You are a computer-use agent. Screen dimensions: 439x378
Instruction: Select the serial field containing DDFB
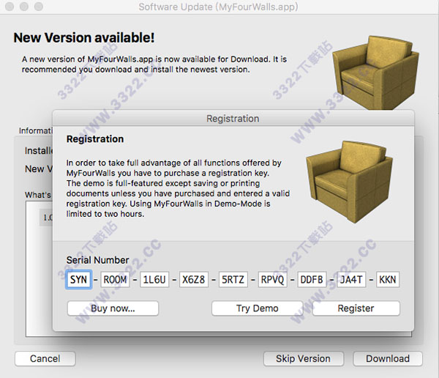coord(312,280)
